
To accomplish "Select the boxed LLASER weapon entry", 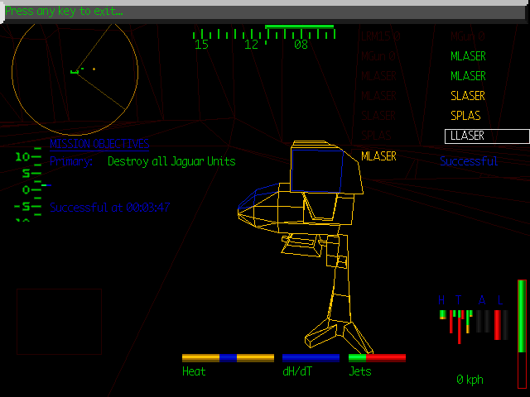I will pyautogui.click(x=487, y=136).
